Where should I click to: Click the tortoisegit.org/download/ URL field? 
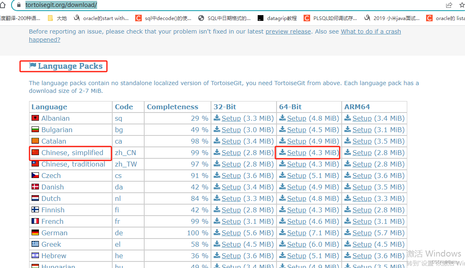[x=61, y=5]
